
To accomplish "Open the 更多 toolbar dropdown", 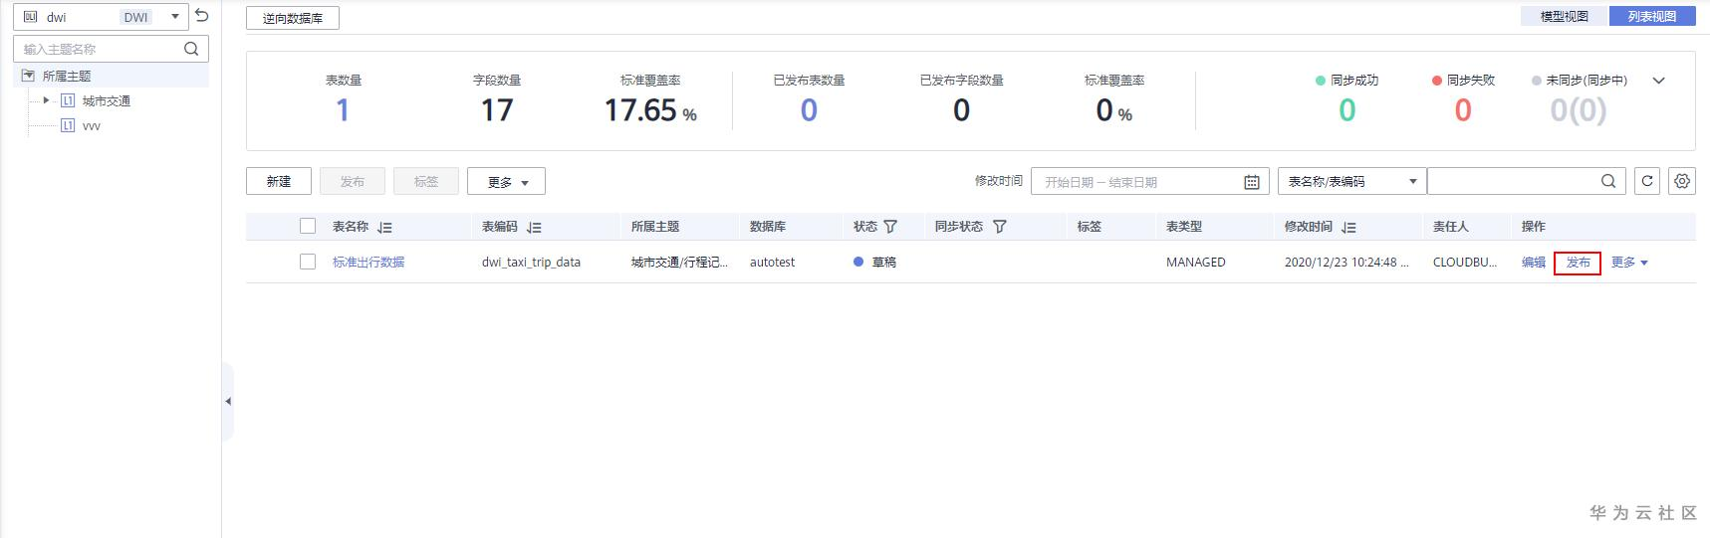I will [506, 181].
